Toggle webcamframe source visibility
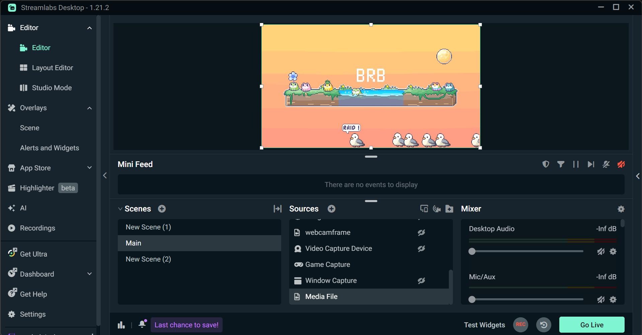Image resolution: width=642 pixels, height=335 pixels. click(421, 232)
